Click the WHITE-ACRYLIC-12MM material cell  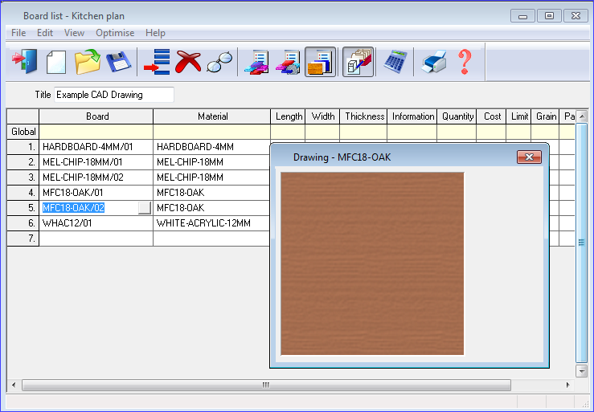211,223
